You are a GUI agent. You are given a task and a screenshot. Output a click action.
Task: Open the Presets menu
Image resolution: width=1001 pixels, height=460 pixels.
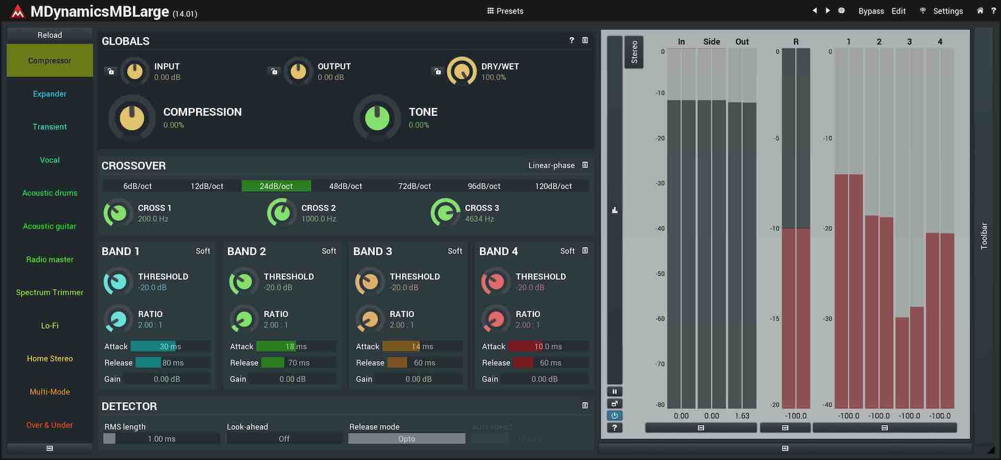pyautogui.click(x=505, y=11)
